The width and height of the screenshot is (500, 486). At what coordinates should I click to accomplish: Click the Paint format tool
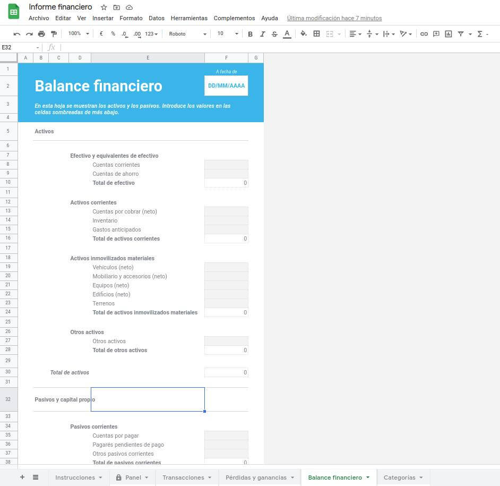point(53,33)
